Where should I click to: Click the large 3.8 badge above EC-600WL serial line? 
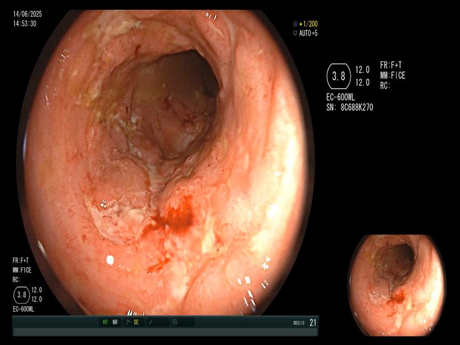click(x=339, y=76)
